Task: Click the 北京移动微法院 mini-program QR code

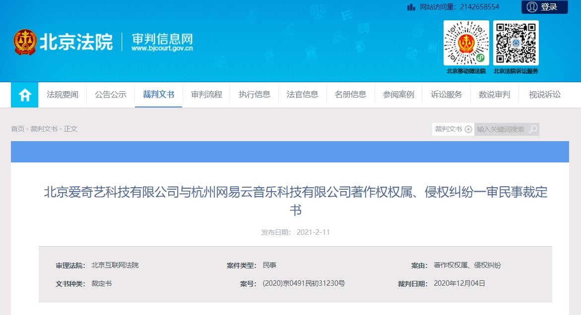Action: click(466, 43)
